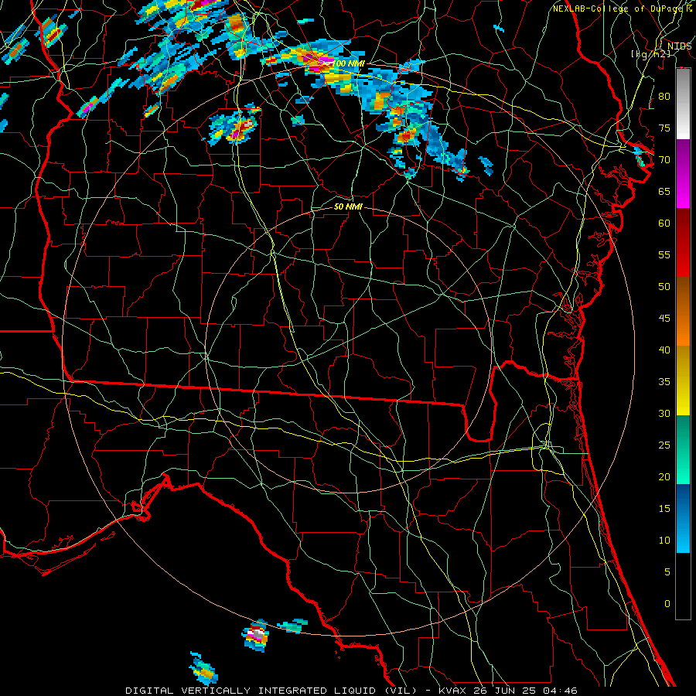Click the 35 value on the scale

pyautogui.click(x=664, y=382)
